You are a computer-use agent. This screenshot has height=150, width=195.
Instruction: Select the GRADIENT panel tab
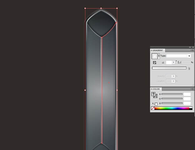(157, 50)
